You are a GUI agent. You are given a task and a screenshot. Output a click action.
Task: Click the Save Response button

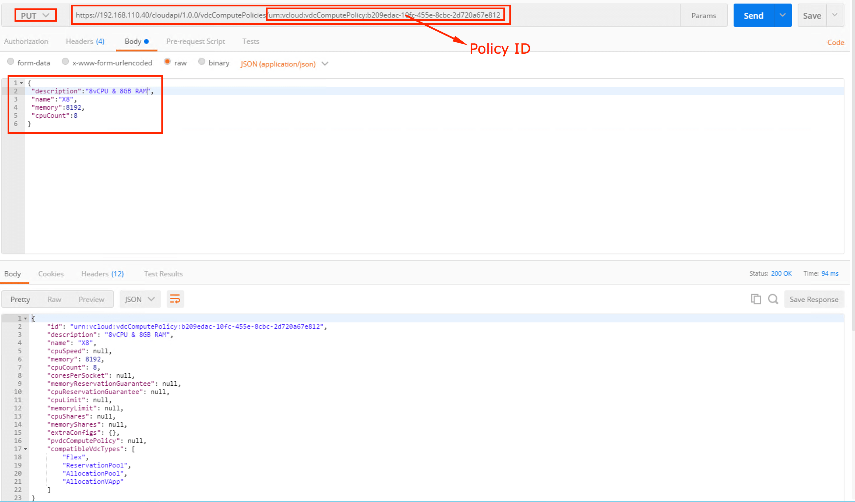coord(814,299)
